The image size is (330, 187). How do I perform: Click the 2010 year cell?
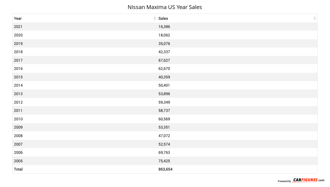tap(18, 119)
